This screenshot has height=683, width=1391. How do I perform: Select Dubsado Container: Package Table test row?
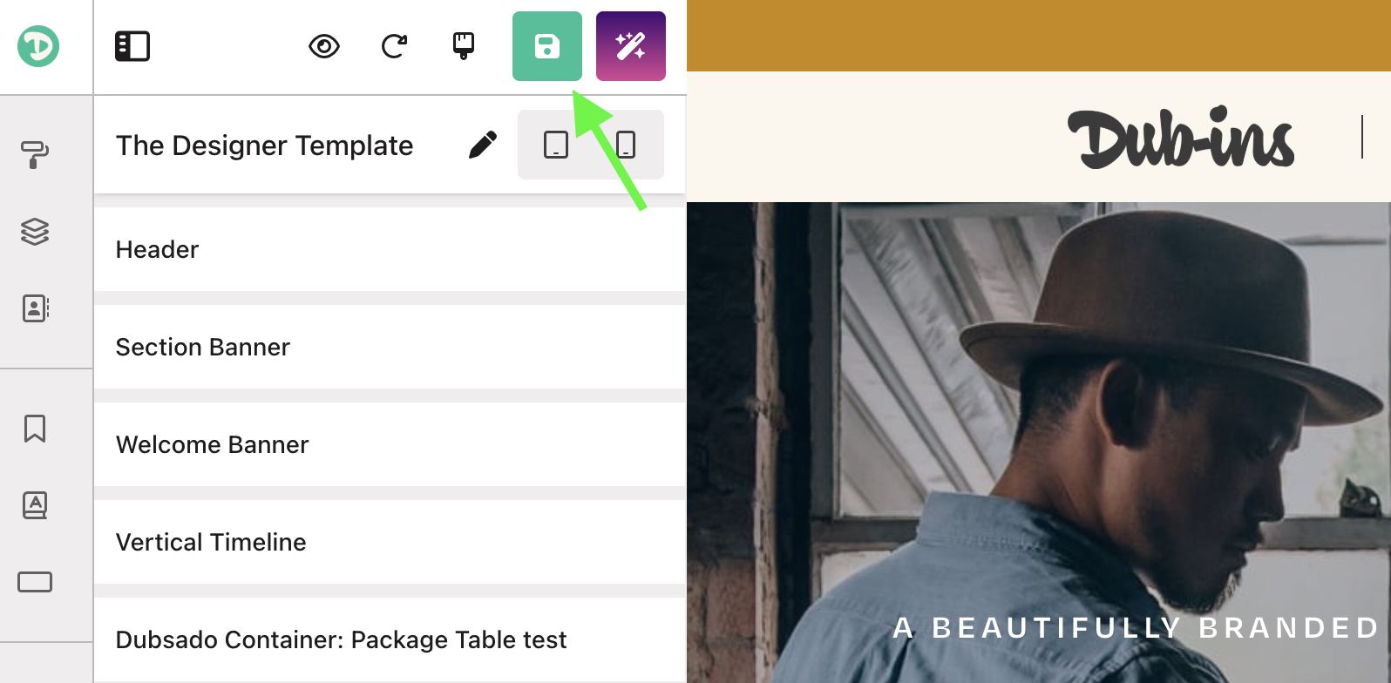pyautogui.click(x=390, y=639)
